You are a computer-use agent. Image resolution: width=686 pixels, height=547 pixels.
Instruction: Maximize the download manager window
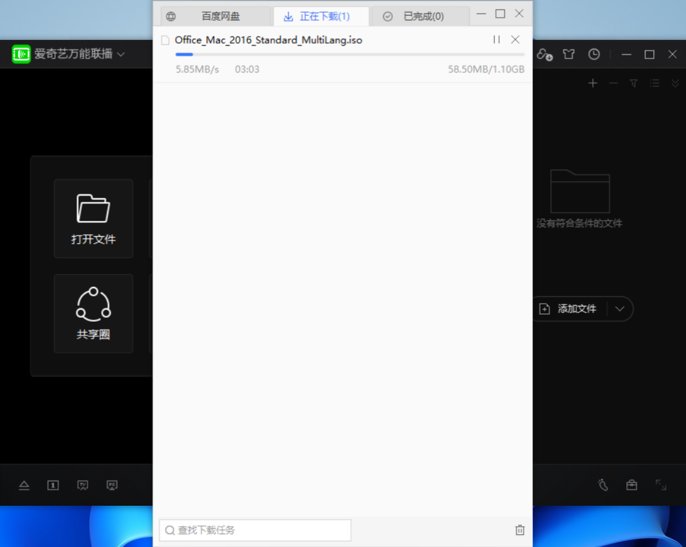(x=500, y=14)
